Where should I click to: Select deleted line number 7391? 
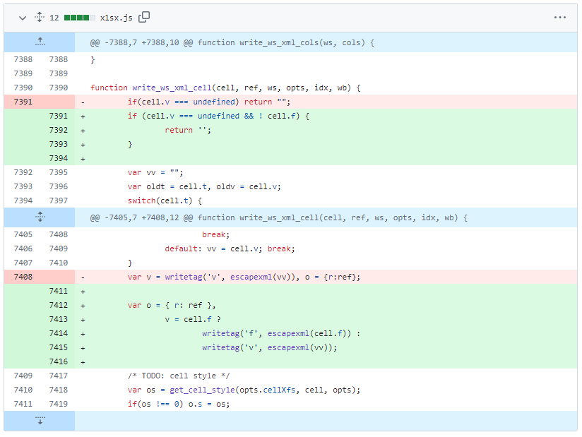pos(23,102)
